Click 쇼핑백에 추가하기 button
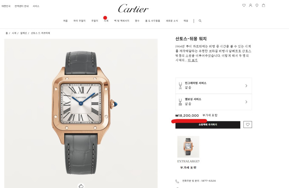 [x=208, y=125]
